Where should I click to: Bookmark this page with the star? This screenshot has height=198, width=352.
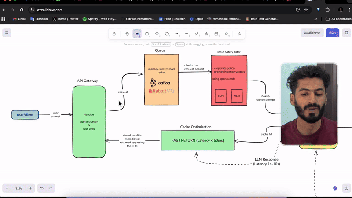(306, 10)
